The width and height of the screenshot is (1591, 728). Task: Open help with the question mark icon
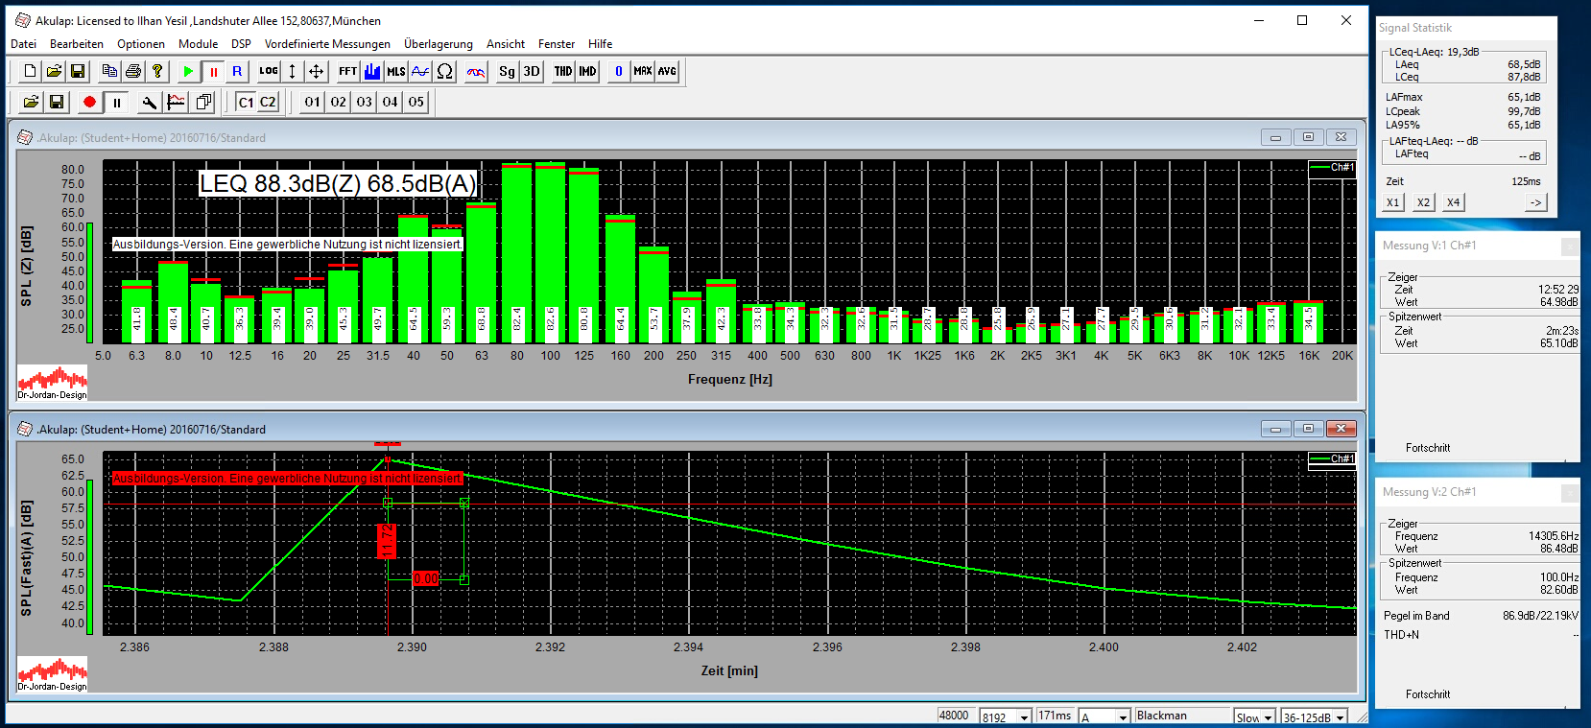pyautogui.click(x=157, y=71)
